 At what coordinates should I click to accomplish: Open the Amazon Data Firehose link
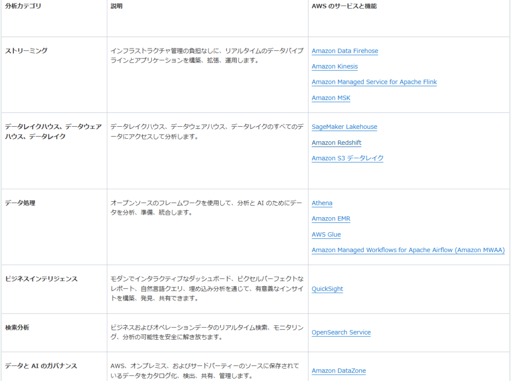pyautogui.click(x=345, y=51)
